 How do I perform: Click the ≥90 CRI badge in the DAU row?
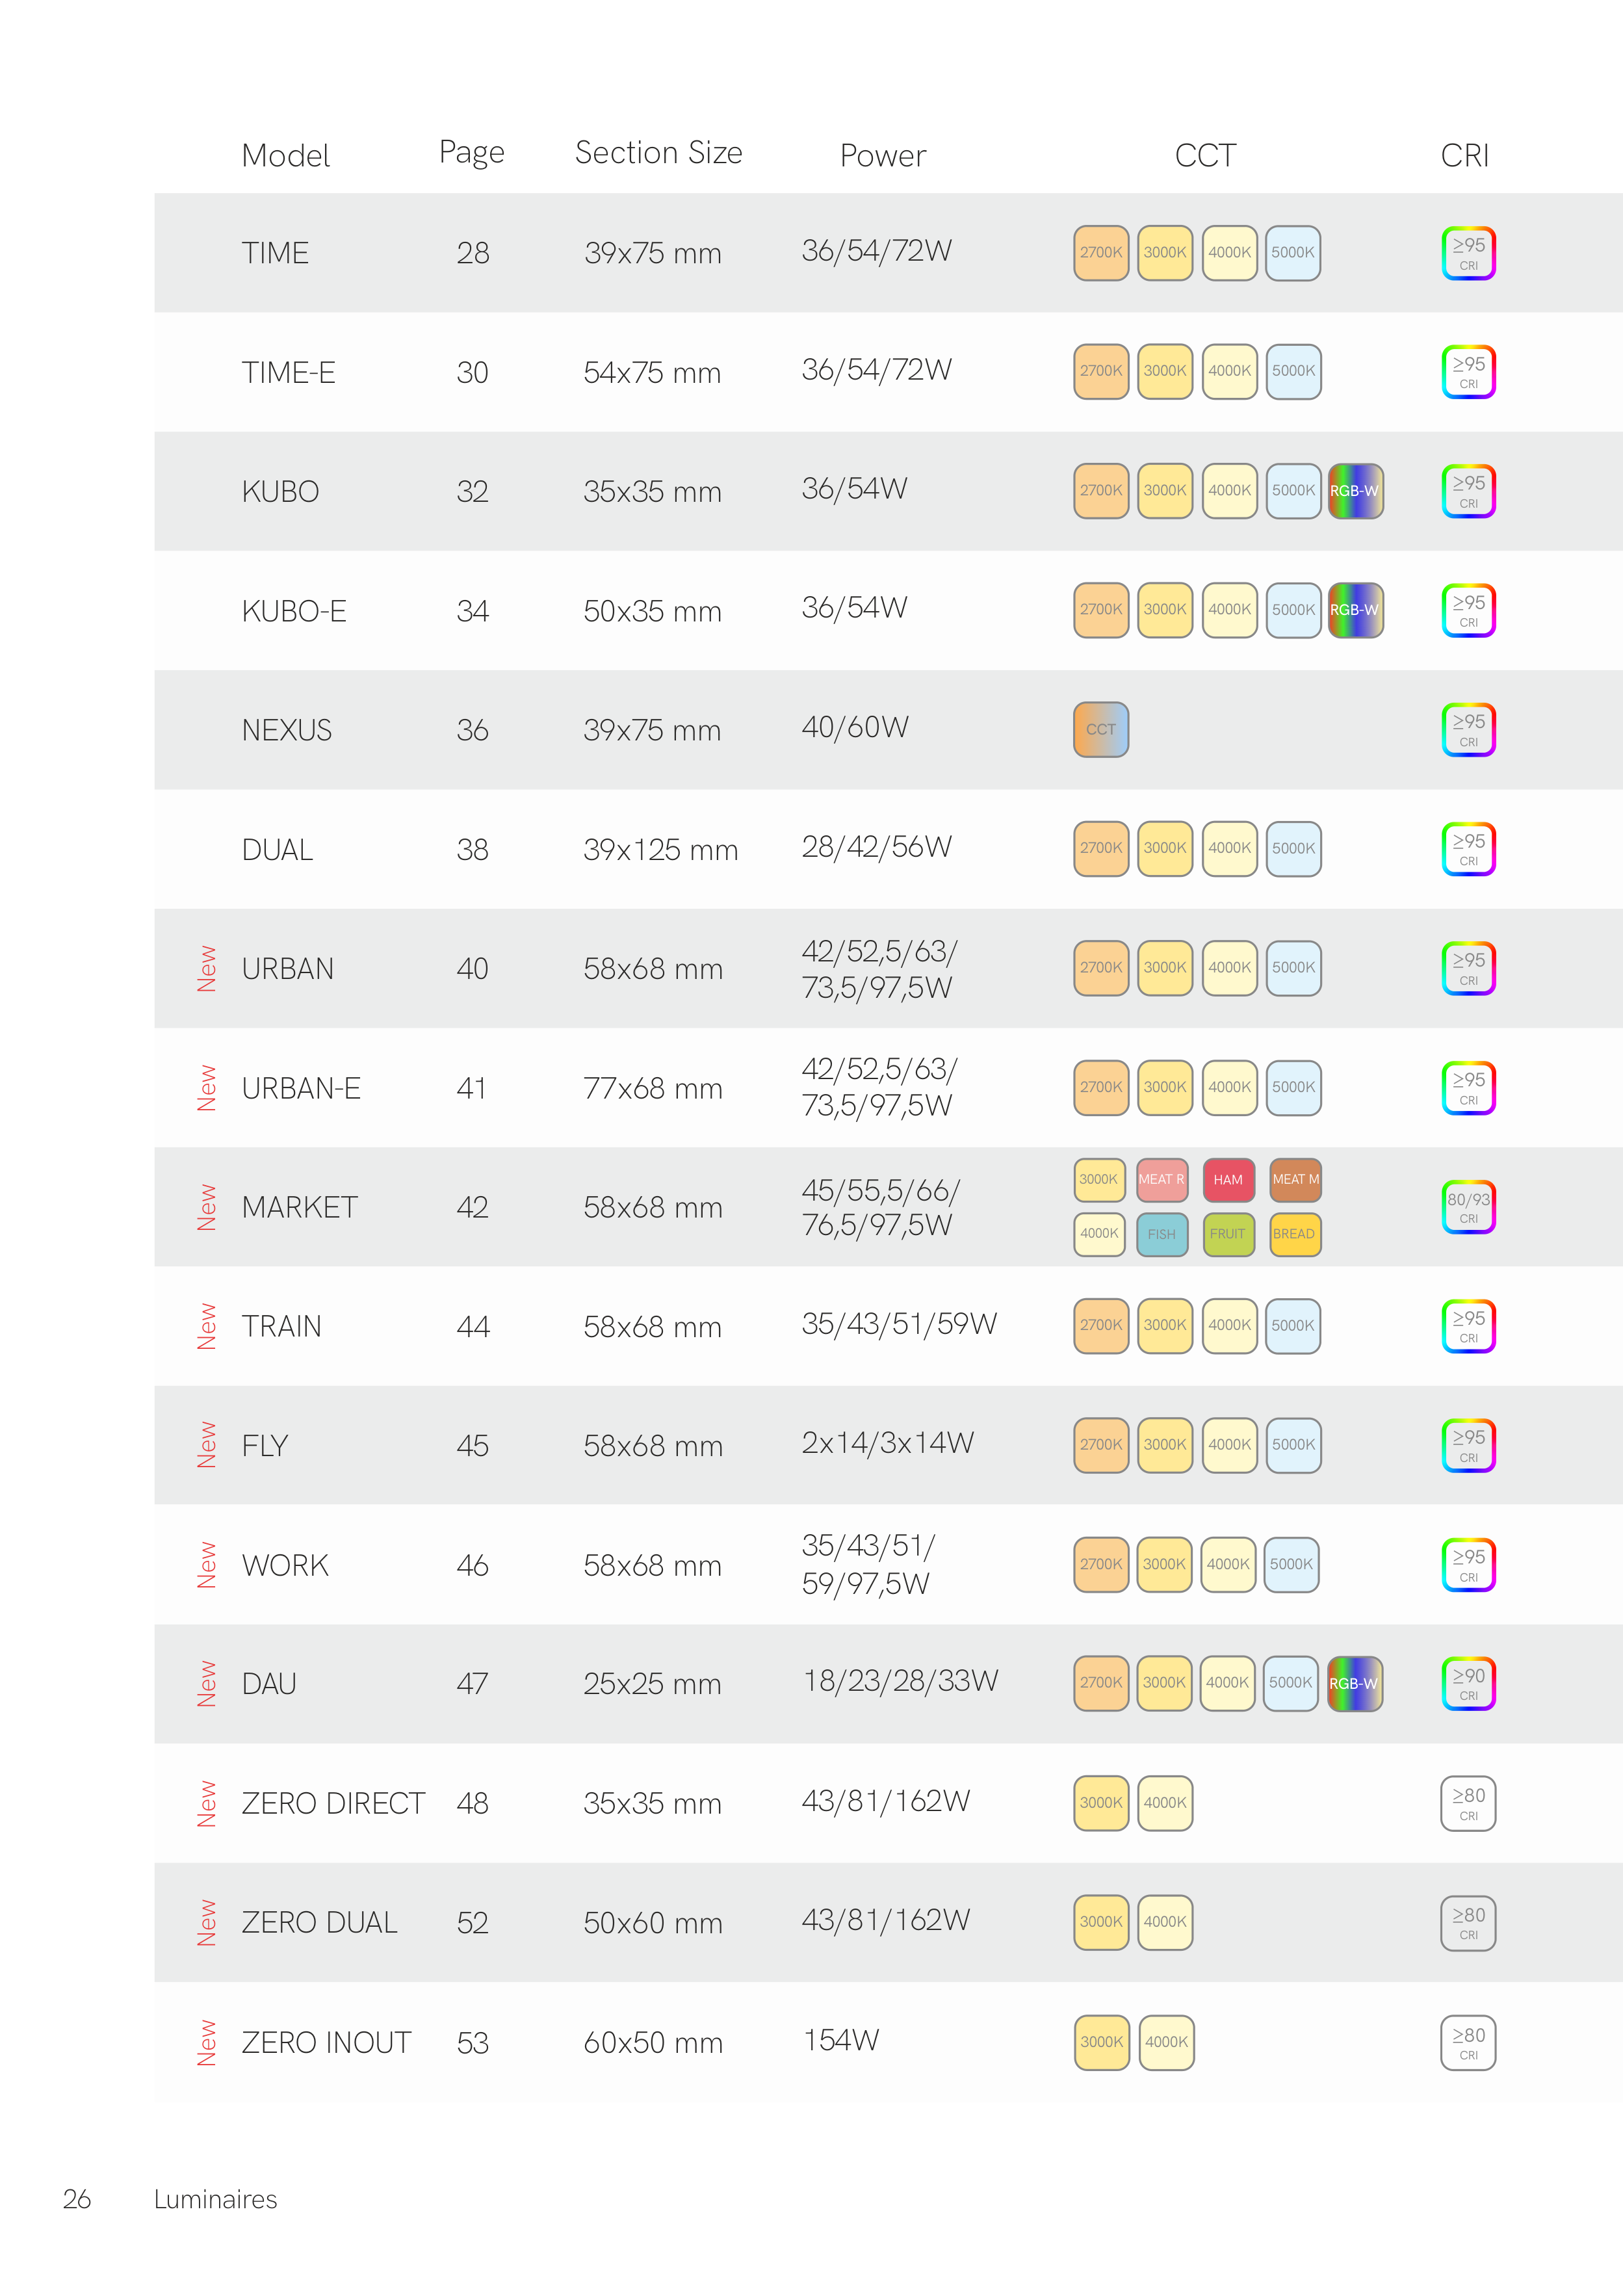tap(1468, 1684)
